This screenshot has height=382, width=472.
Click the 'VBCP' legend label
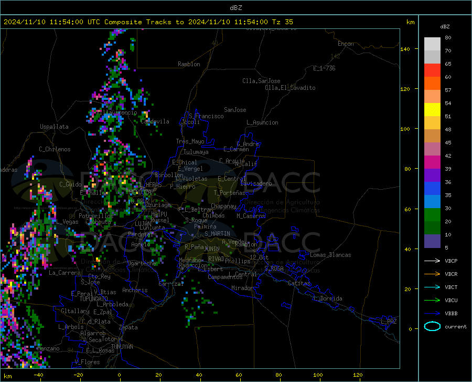(451, 261)
